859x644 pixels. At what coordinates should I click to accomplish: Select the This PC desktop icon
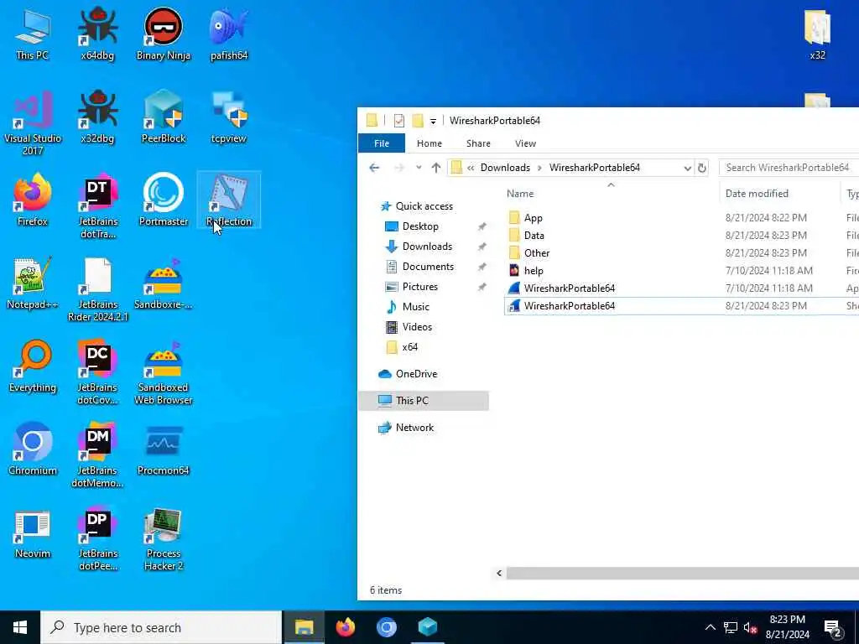pyautogui.click(x=33, y=34)
